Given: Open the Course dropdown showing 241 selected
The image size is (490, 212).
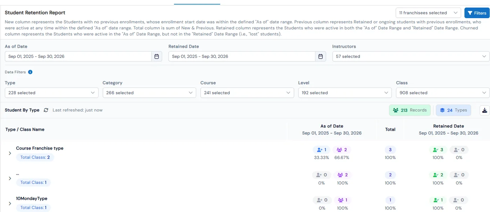Looking at the screenshot, I should [x=247, y=93].
